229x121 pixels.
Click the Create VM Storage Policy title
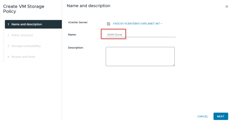tap(24, 9)
